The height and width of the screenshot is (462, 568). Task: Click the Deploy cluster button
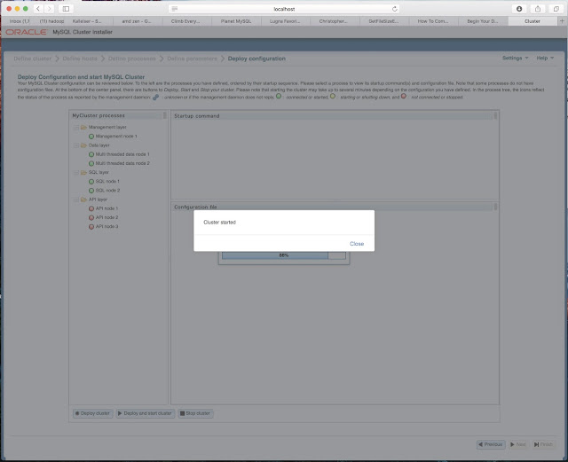92,413
